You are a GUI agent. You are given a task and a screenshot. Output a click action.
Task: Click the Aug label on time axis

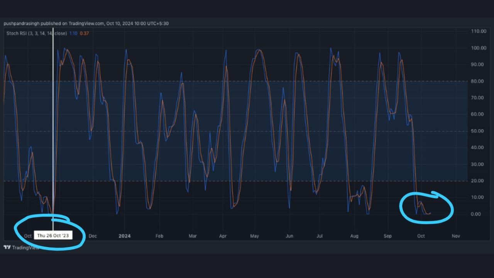(354, 236)
